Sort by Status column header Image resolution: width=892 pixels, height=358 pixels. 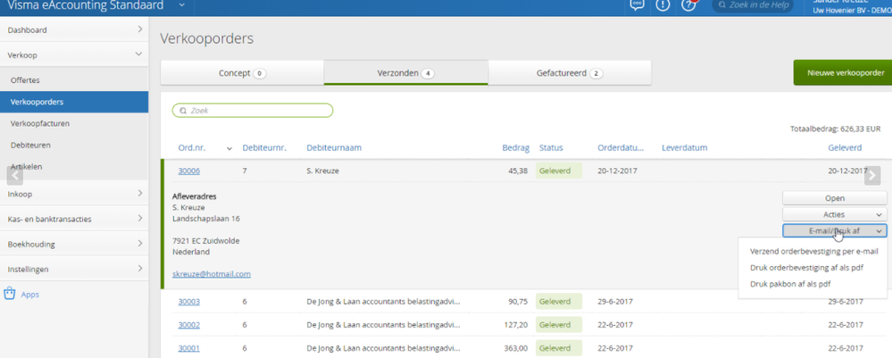coord(551,148)
